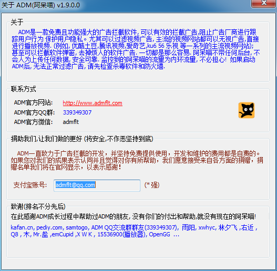Click the OpenGG contributor name
The image size is (277, 271).
click(x=159, y=234)
